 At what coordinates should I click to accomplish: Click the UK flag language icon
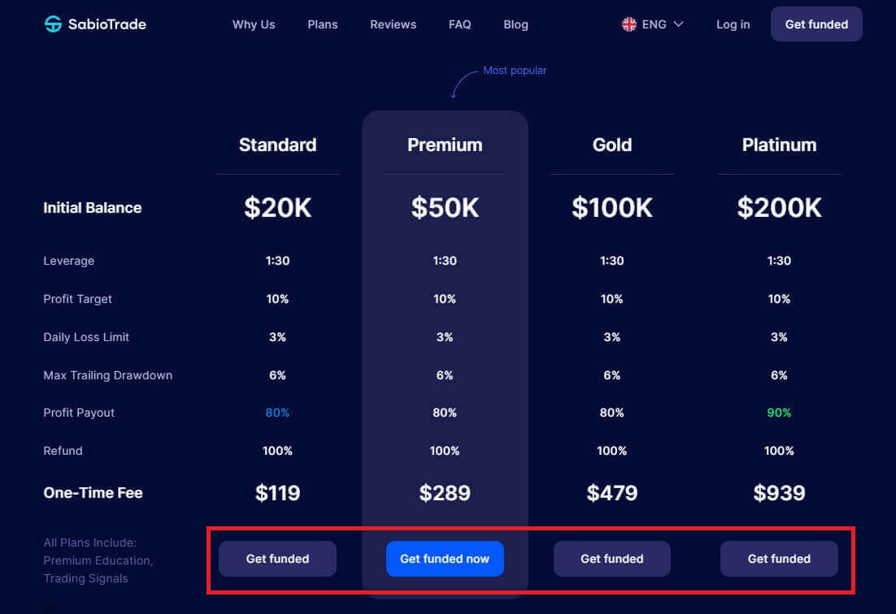click(628, 24)
